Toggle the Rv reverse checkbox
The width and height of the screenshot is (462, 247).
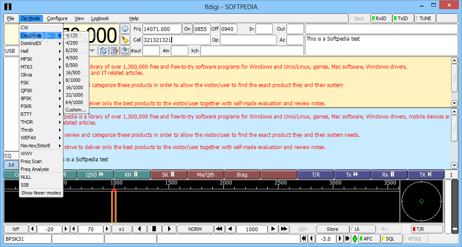pos(388,229)
